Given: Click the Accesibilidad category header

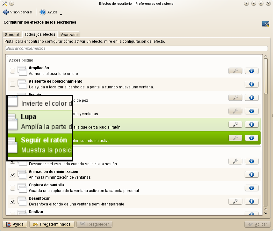Looking at the screenshot, I should pos(21,60).
